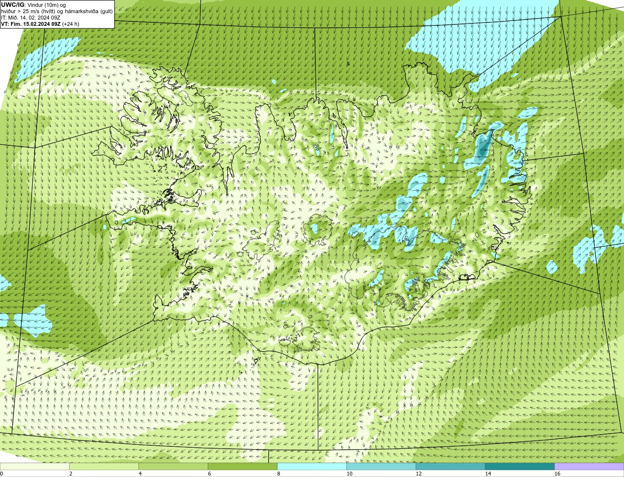Click the '4' label on the color scale
Screen dimensions: 624x477
pos(140,474)
